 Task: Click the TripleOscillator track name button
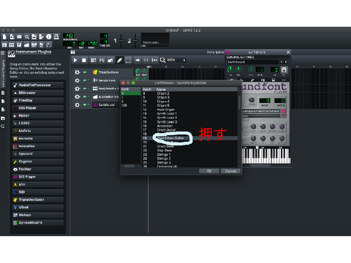point(112,72)
